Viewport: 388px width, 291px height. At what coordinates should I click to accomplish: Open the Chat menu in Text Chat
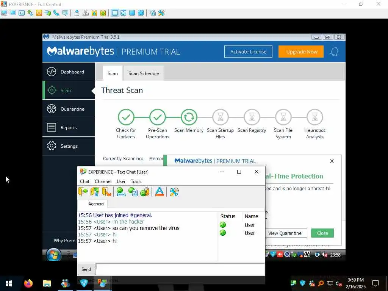click(x=84, y=181)
